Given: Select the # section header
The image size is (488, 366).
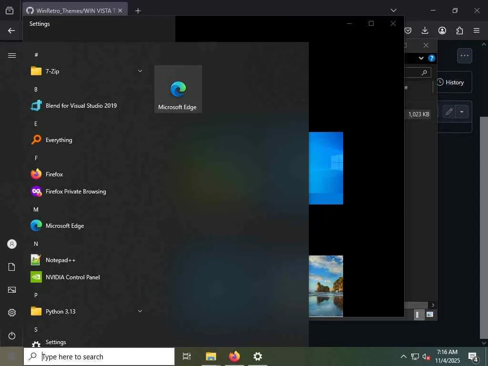Looking at the screenshot, I should 36,55.
